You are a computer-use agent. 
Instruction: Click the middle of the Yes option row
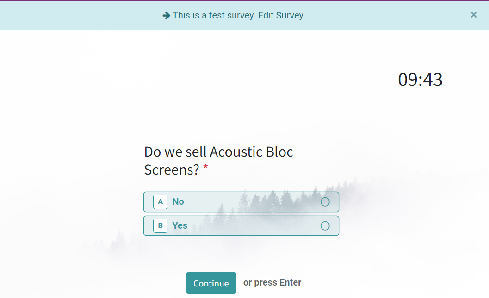coord(241,226)
